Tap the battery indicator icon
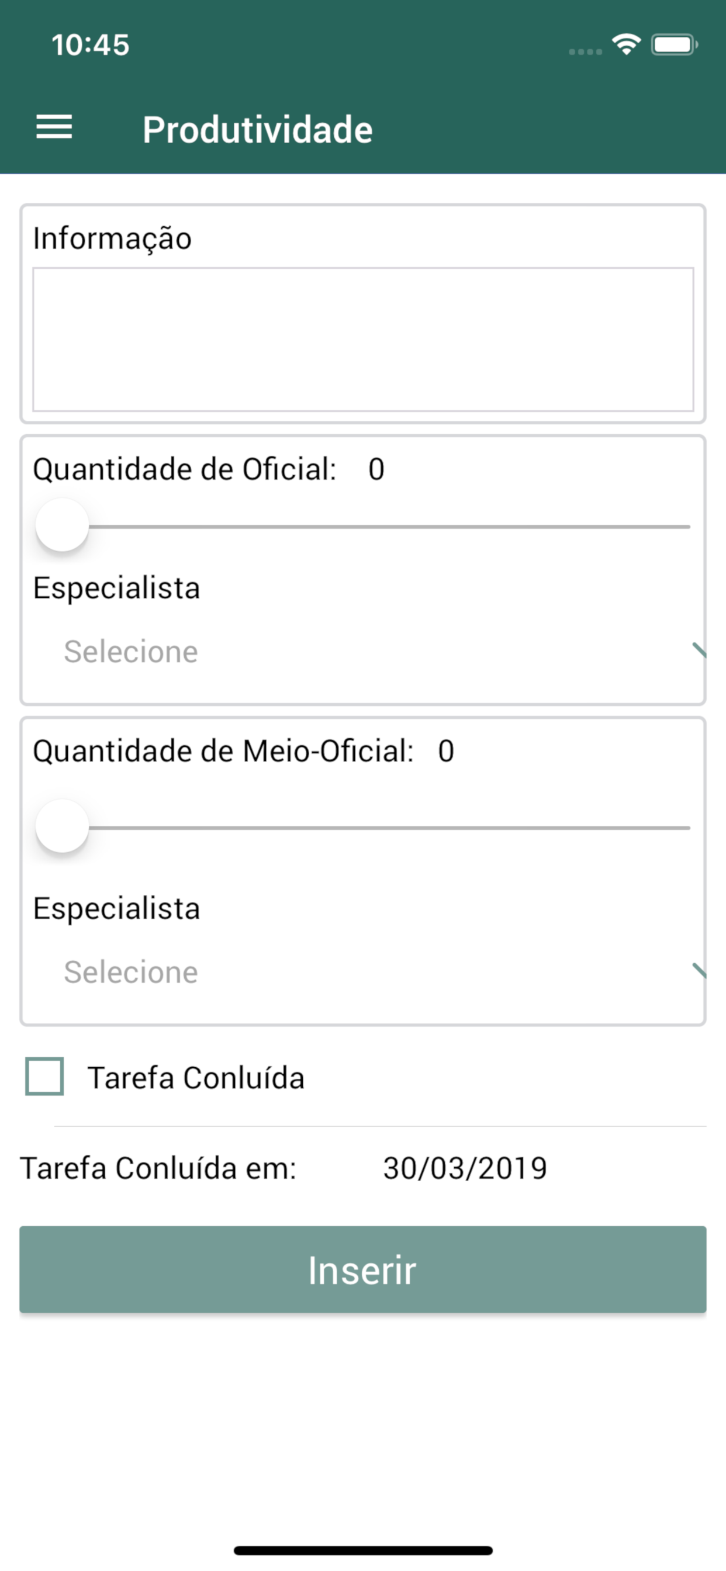This screenshot has width=726, height=1571. point(673,44)
